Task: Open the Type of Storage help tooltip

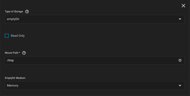Action: pyautogui.click(x=27, y=12)
